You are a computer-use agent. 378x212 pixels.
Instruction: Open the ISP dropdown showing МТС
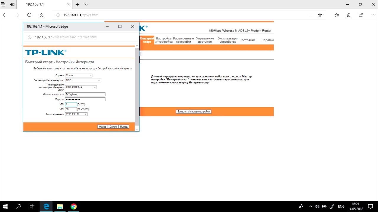coord(83,80)
